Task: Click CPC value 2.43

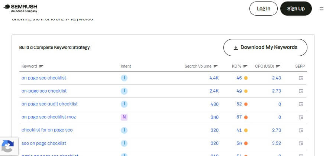Action: coord(277,78)
